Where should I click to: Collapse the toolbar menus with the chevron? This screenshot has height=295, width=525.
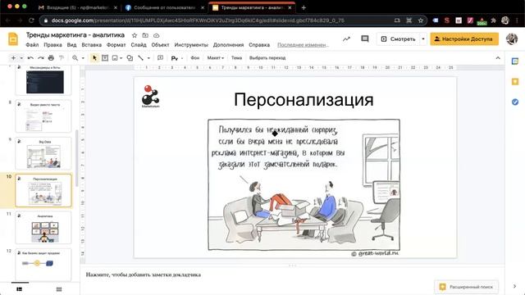coord(498,58)
